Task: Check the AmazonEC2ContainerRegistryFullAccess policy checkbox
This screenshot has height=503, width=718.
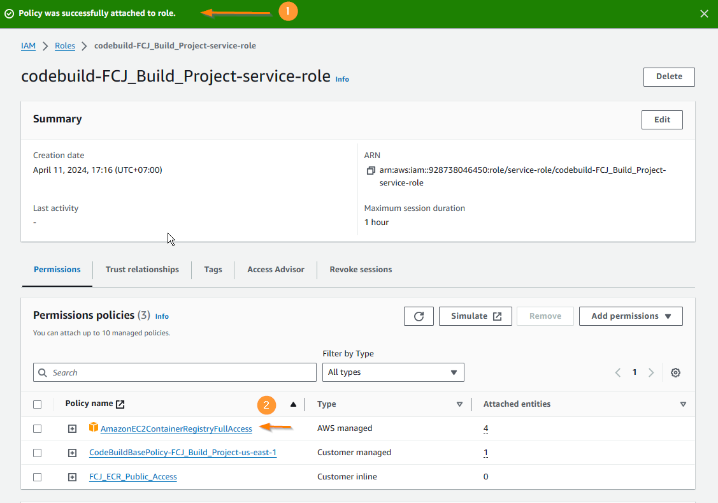Action: coord(38,429)
